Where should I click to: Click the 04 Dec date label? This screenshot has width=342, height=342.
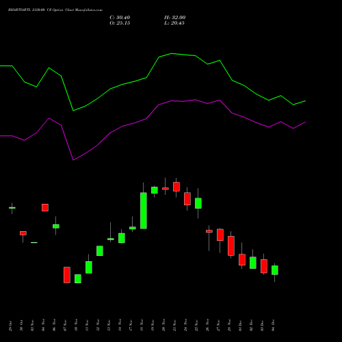273,326
